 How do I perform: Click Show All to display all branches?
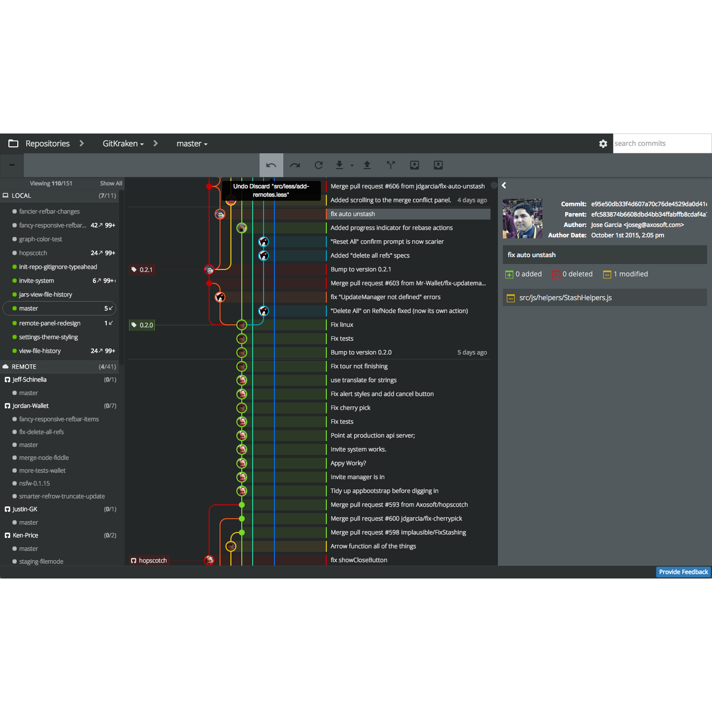pyautogui.click(x=110, y=183)
